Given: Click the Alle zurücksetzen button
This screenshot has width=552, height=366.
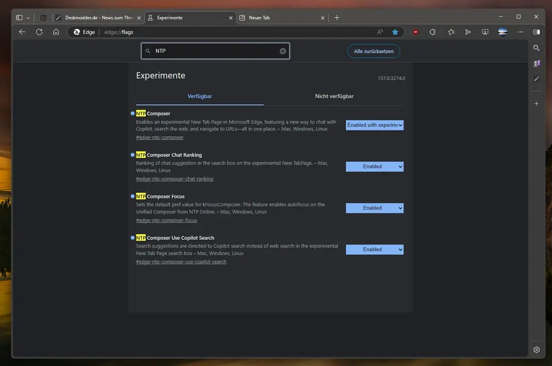Looking at the screenshot, I should click(374, 51).
